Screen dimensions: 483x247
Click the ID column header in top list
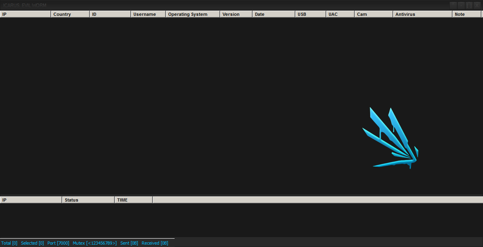pyautogui.click(x=110, y=14)
